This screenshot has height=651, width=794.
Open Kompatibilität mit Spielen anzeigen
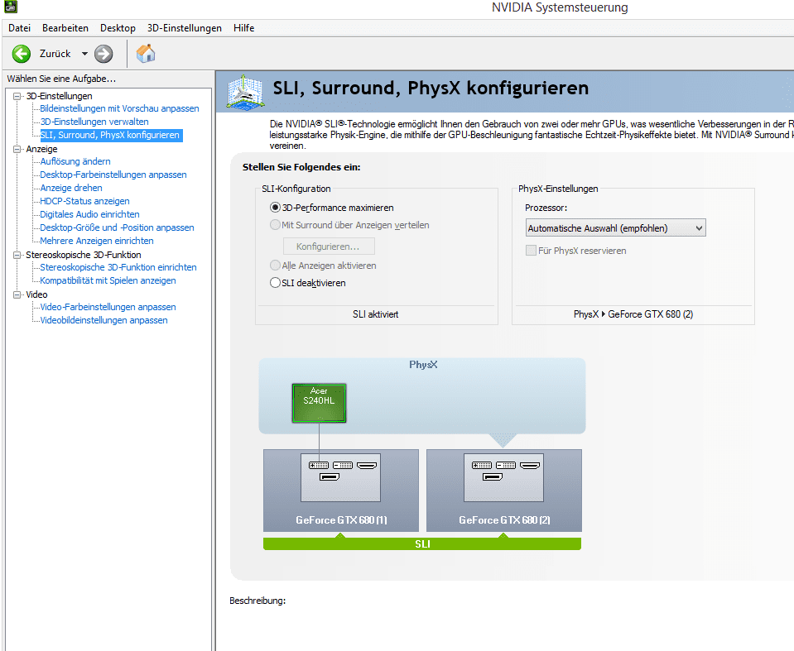tap(108, 280)
